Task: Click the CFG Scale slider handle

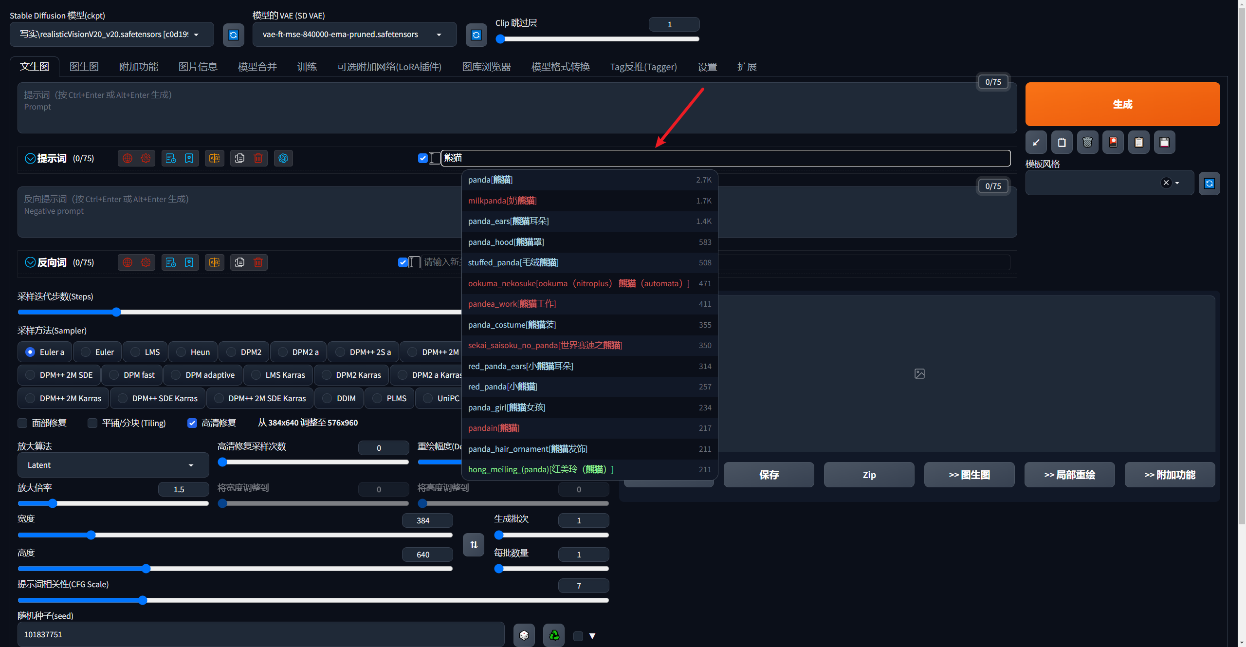Action: 143,600
